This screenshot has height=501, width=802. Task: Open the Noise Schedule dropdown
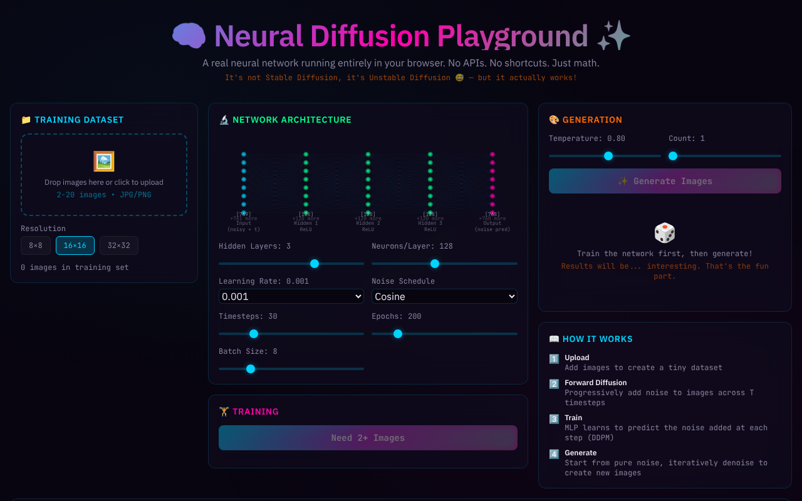click(x=444, y=296)
